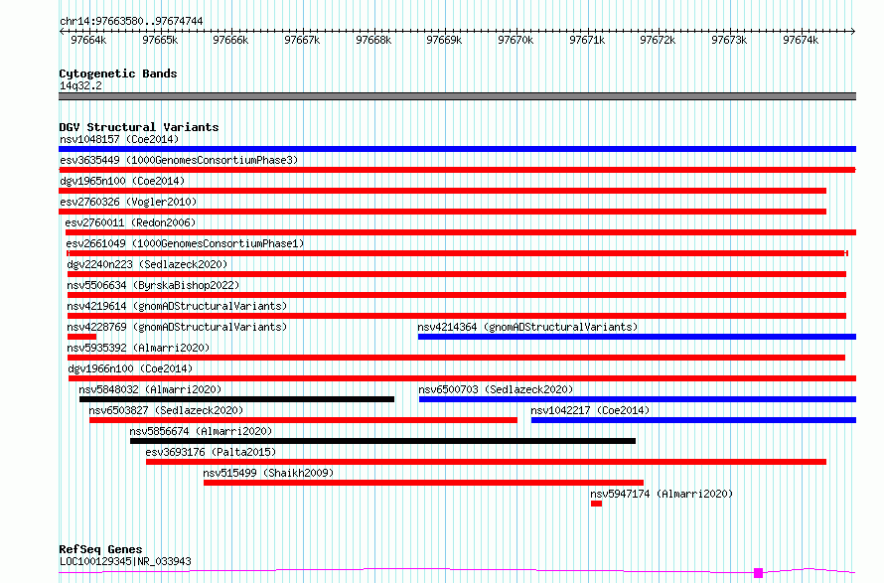
Task: Select esv2760011 (Redon2006) variant label
Action: pyautogui.click(x=130, y=222)
